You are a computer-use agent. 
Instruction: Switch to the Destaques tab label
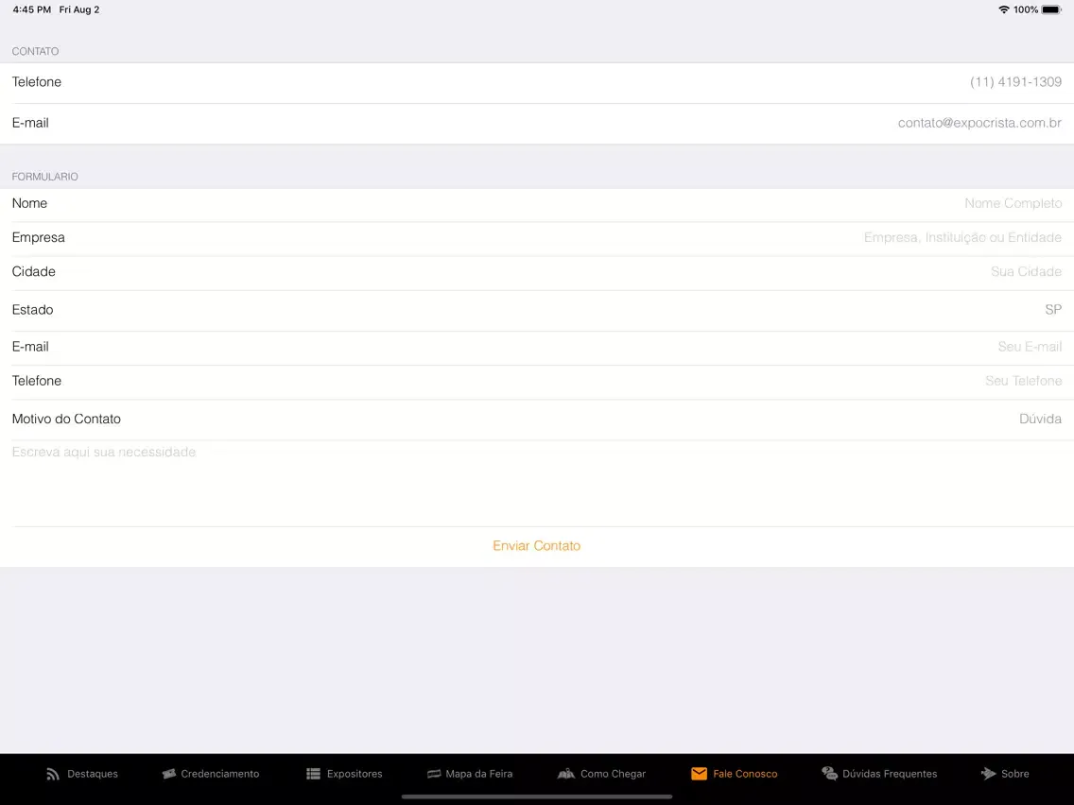93,774
